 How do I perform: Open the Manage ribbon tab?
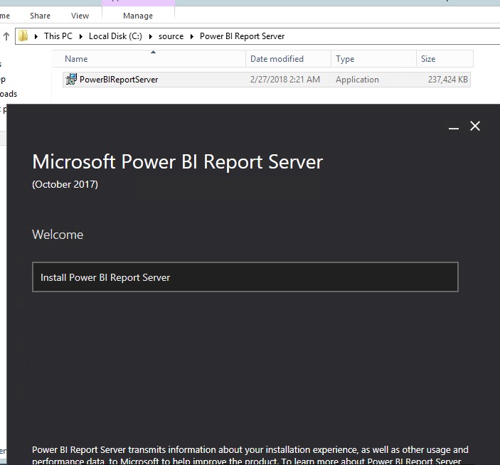[138, 16]
